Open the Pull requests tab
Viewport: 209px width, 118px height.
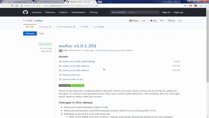66,27
